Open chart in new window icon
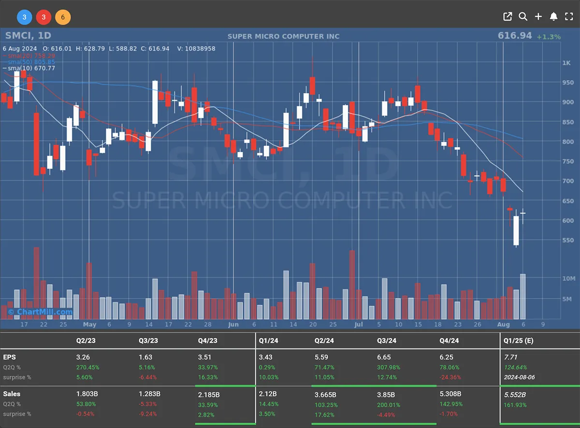The height and width of the screenshot is (428, 580). point(507,17)
